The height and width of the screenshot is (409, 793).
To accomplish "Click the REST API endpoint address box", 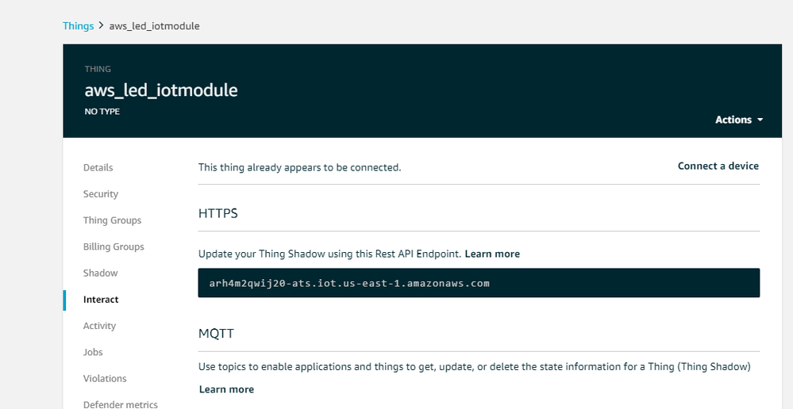I will pos(479,283).
